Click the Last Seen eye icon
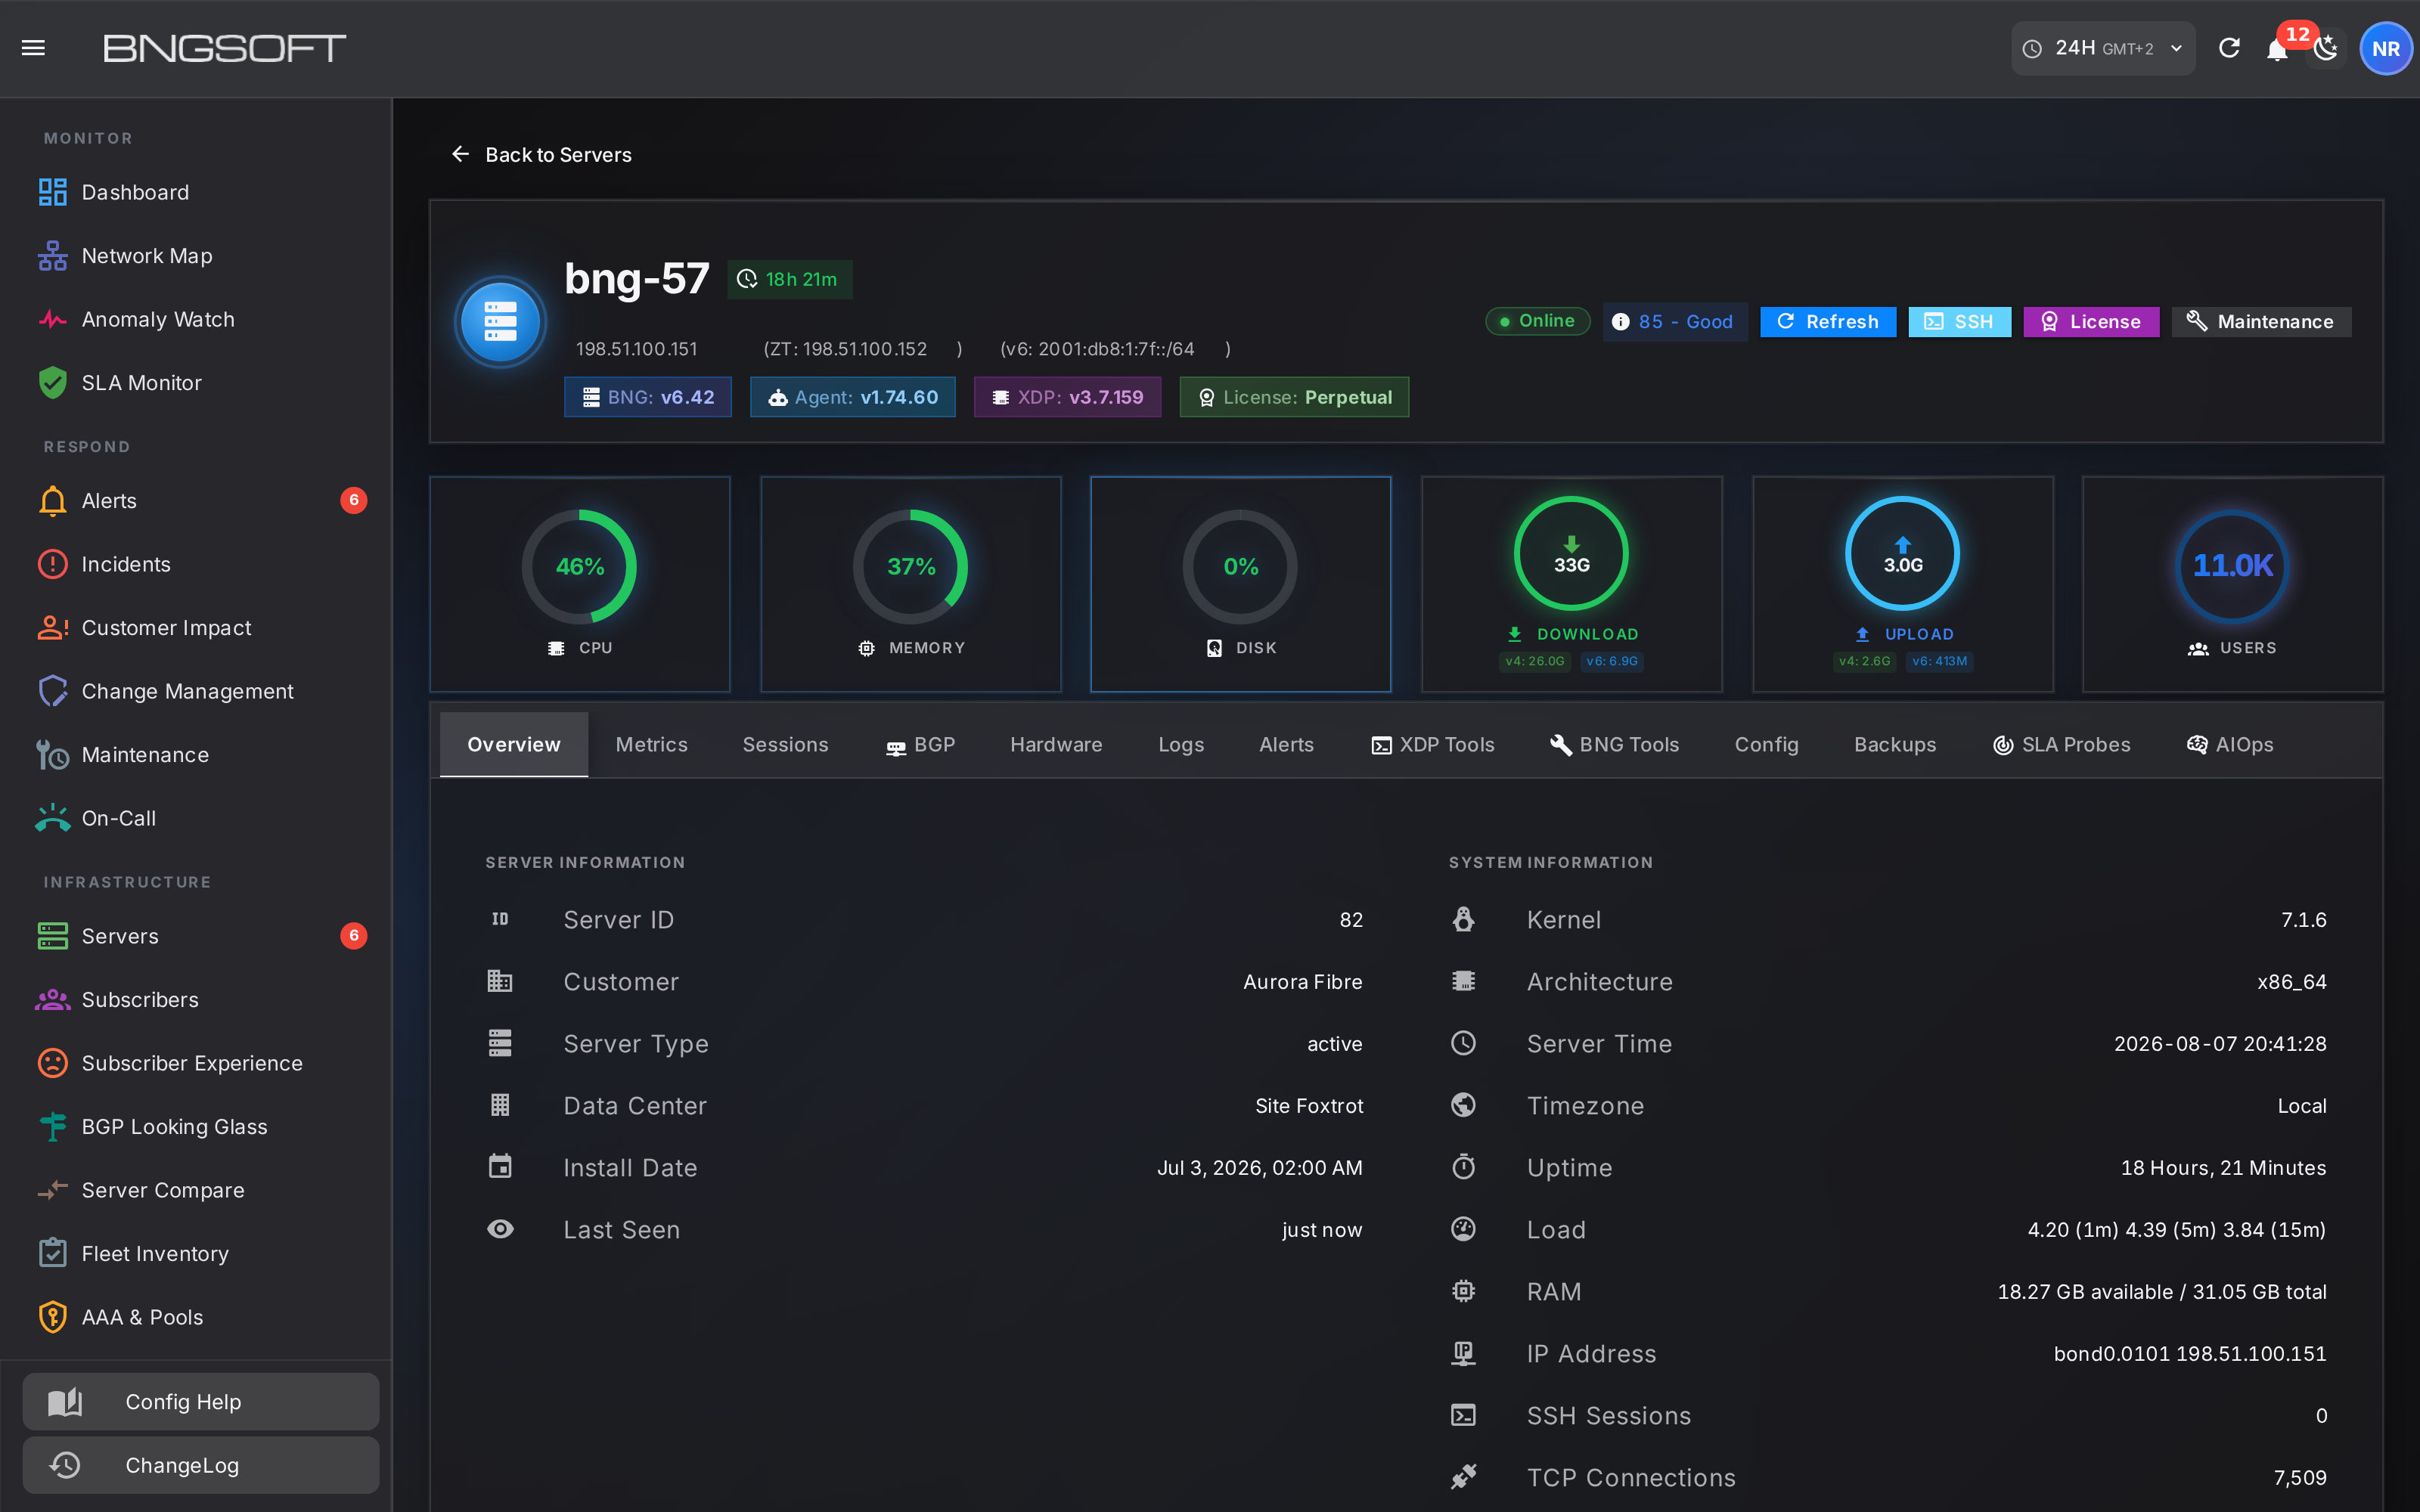 [x=500, y=1229]
